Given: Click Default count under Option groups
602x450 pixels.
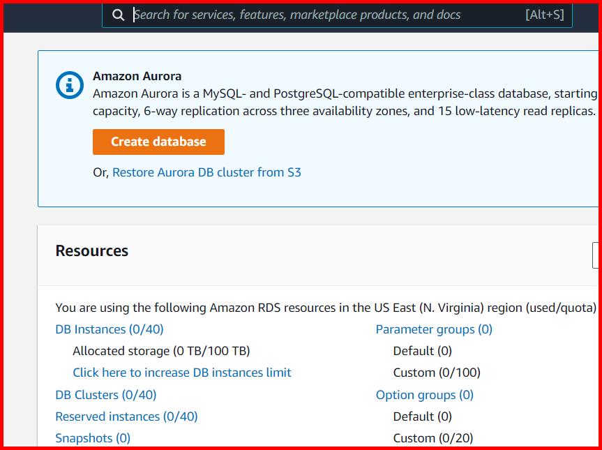Looking at the screenshot, I should click(x=420, y=416).
